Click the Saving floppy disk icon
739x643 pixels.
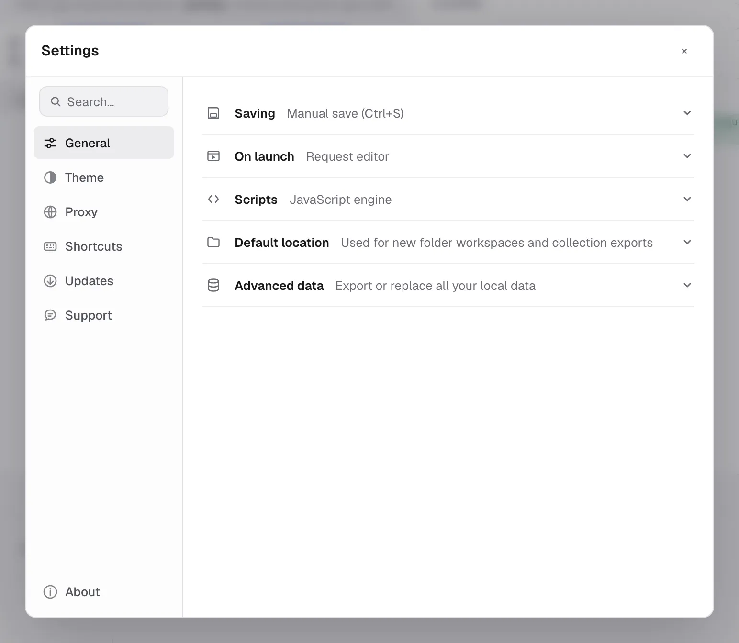point(213,113)
